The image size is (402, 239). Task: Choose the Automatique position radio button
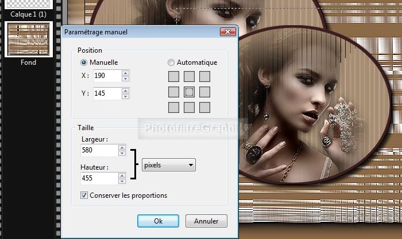tap(171, 62)
